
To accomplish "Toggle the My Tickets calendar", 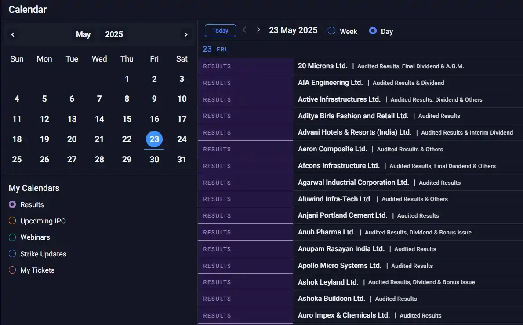I will [x=12, y=270].
